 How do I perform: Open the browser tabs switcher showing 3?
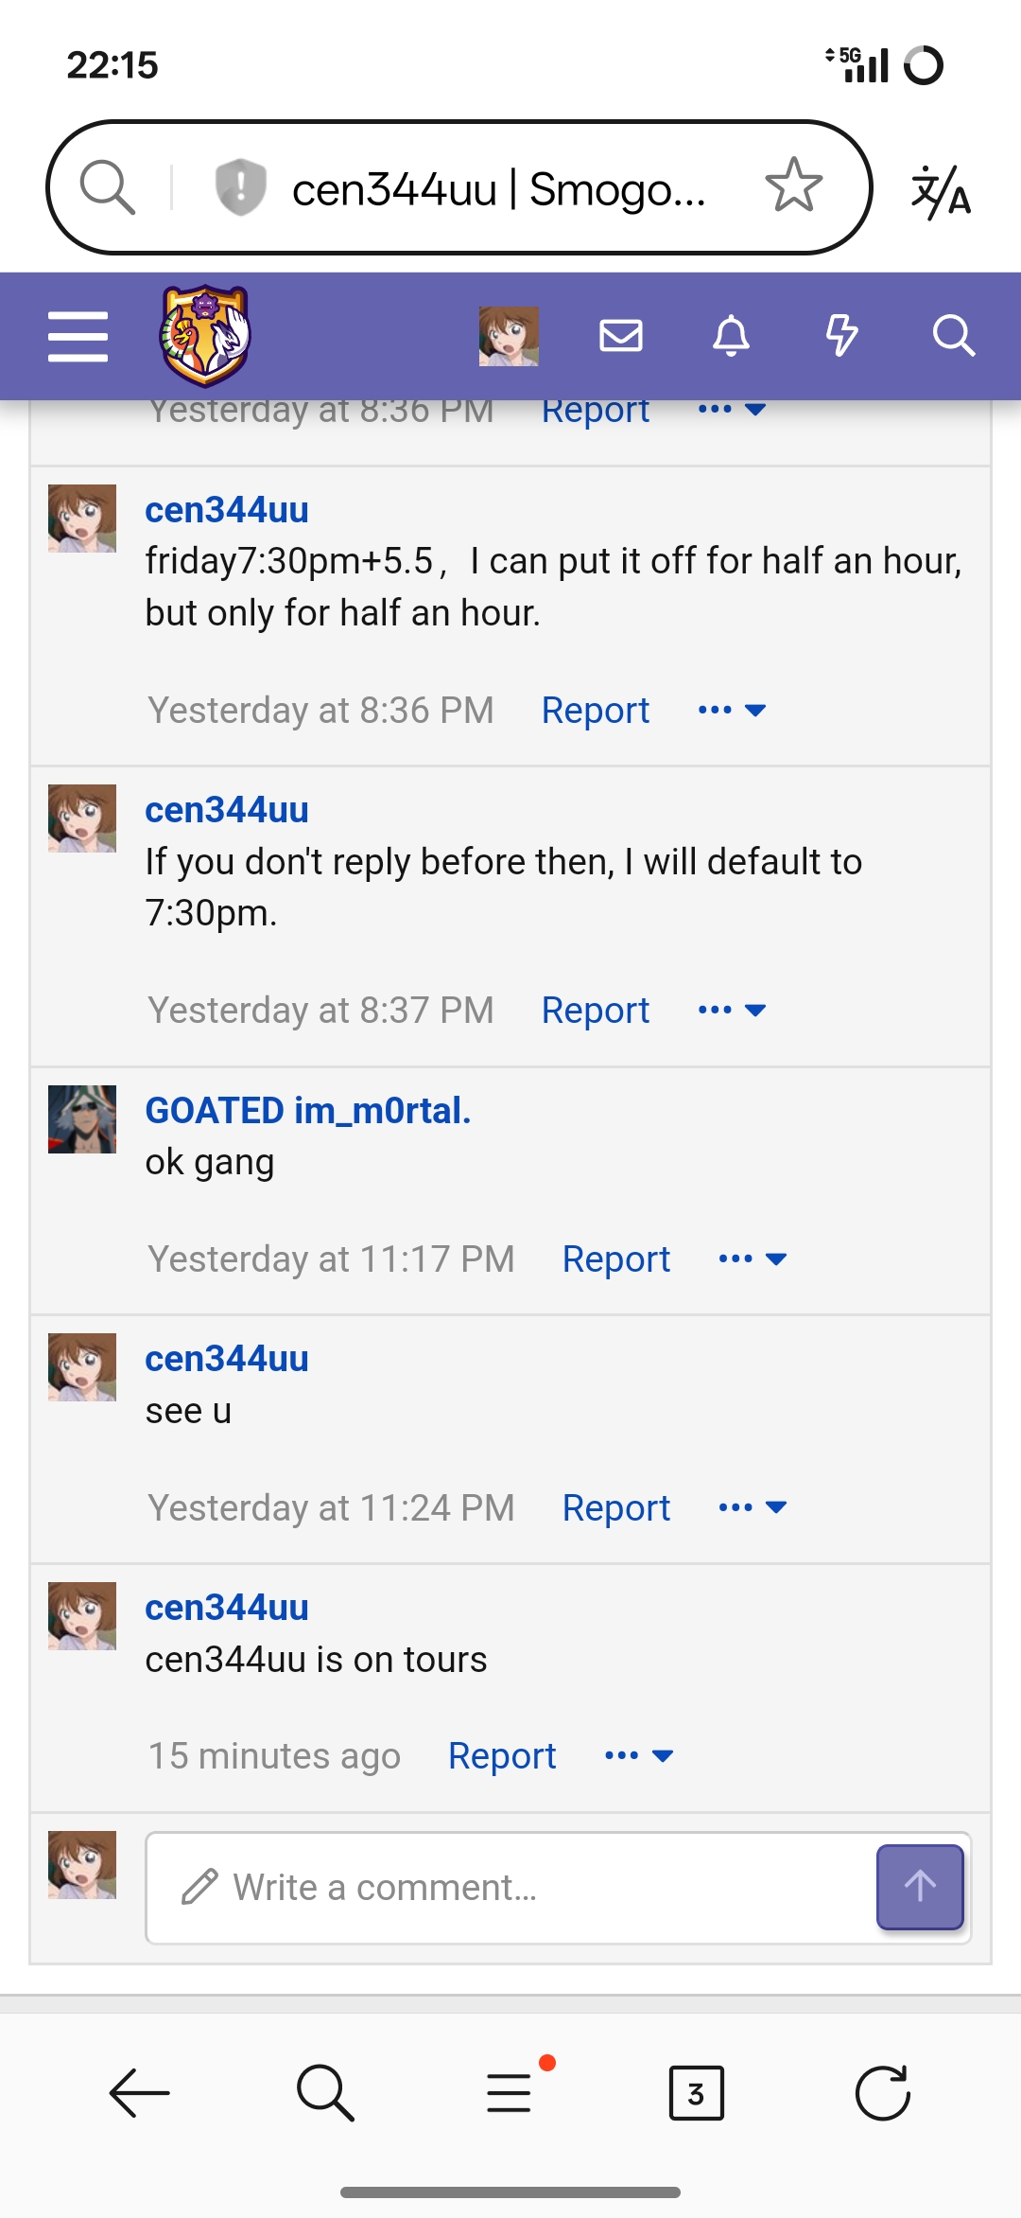pos(696,2093)
